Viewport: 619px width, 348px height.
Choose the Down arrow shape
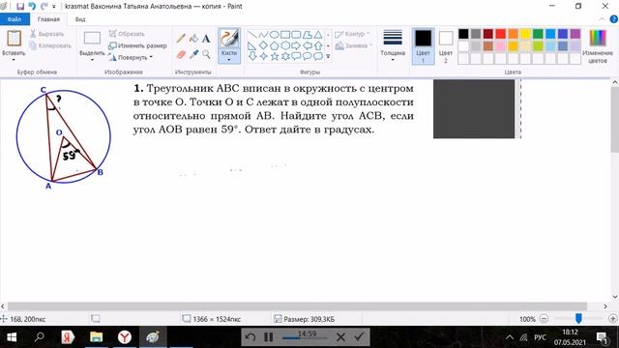pyautogui.click(x=252, y=56)
